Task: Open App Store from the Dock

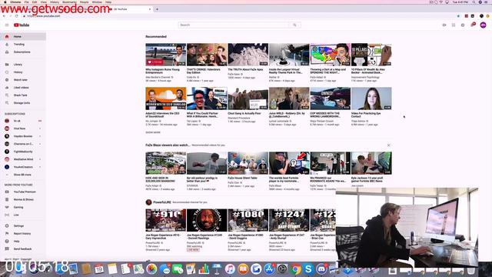Action: (x=269, y=269)
